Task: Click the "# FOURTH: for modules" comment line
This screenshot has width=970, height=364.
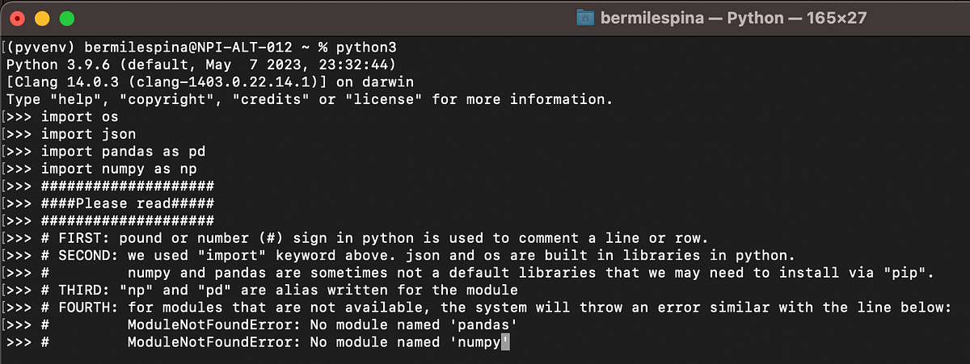Action: (478, 308)
